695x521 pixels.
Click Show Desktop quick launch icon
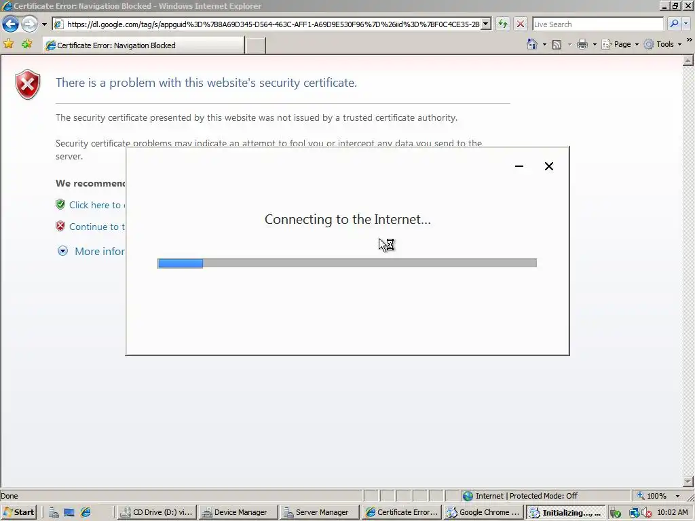click(x=69, y=513)
